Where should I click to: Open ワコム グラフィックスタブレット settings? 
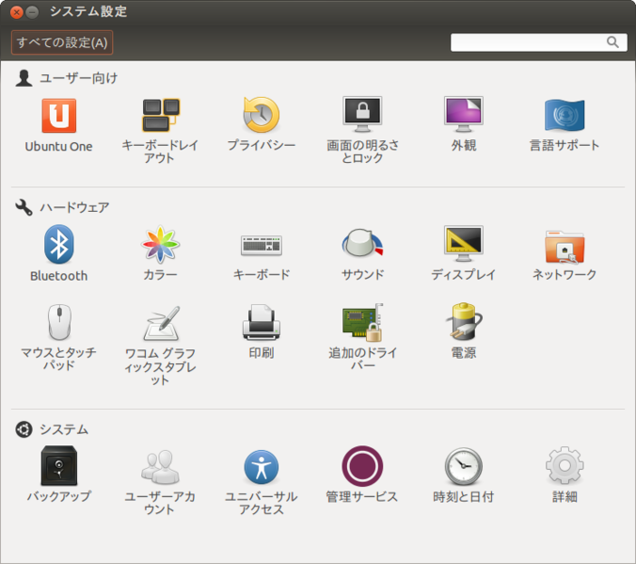[x=160, y=324]
